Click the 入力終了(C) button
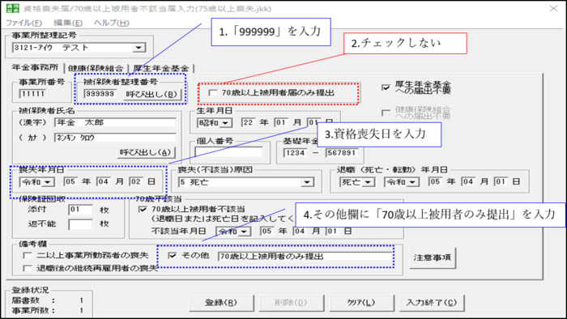The width and height of the screenshot is (567, 319). point(432,303)
